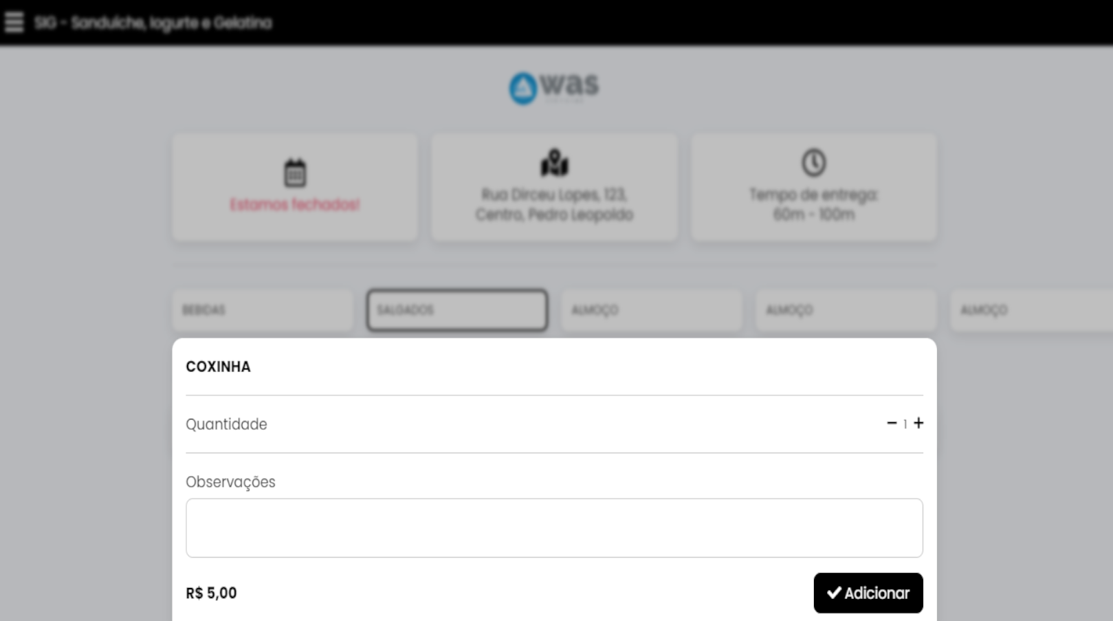Click inside the Observações text box
The height and width of the screenshot is (621, 1113).
(554, 528)
